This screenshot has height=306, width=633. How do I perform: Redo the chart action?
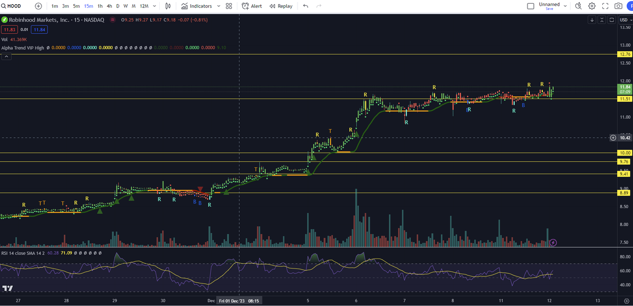(319, 6)
